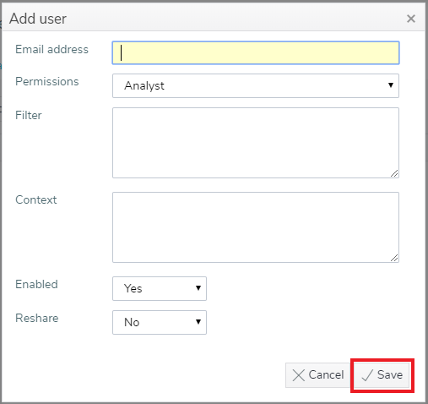Open the Permissions dropdown showing Analyst
428x404 pixels.
click(x=256, y=85)
